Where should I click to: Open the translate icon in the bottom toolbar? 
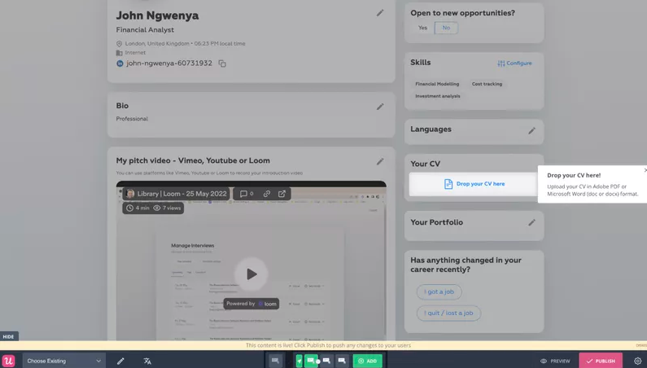(147, 361)
